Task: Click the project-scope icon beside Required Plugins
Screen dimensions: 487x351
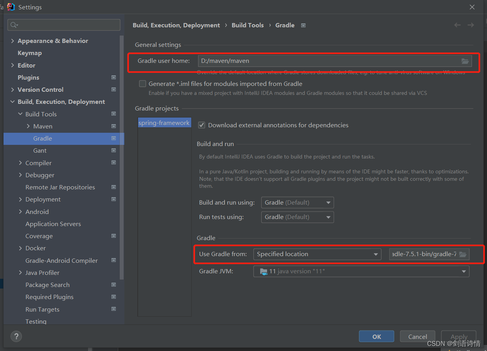Action: pos(113,297)
